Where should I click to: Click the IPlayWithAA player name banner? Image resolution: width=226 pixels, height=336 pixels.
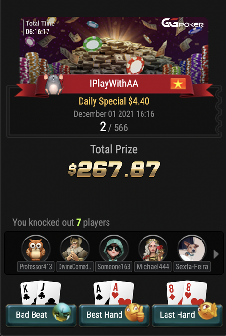click(x=114, y=84)
